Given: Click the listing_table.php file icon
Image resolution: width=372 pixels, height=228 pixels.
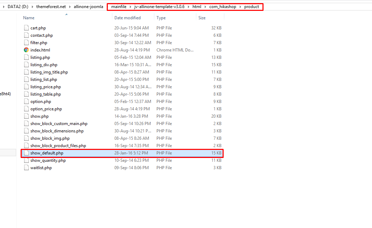Looking at the screenshot, I should tap(26, 94).
